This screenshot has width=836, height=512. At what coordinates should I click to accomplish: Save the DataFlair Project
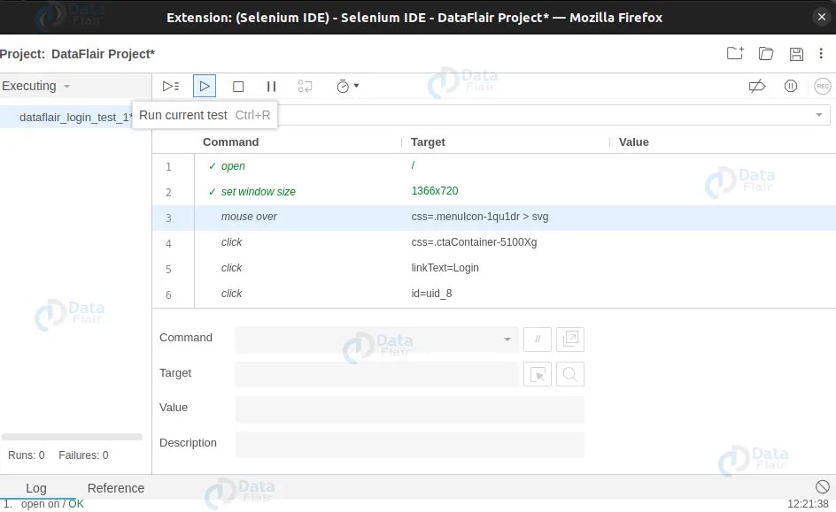coord(794,53)
